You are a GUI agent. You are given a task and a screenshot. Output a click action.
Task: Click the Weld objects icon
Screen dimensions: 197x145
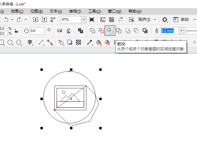coord(93,31)
